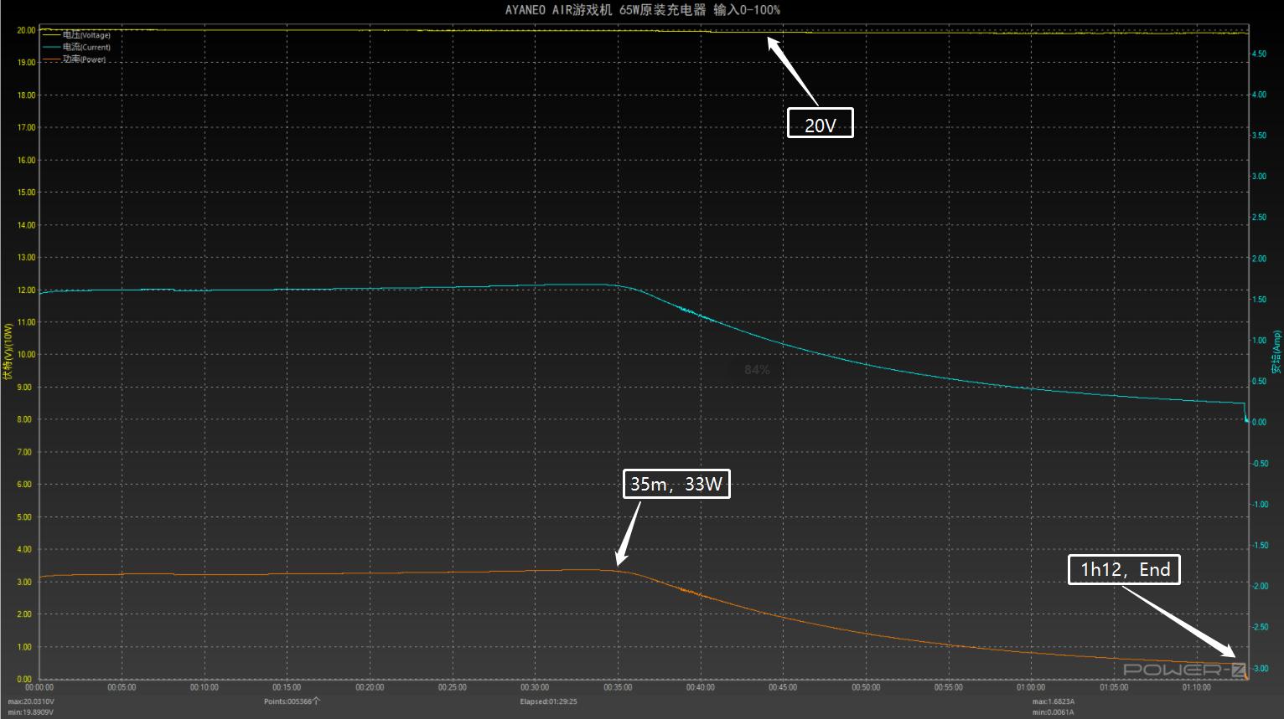The width and height of the screenshot is (1284, 719).
Task: Click the 01:10:00 time axis label
Action: [x=1196, y=687]
